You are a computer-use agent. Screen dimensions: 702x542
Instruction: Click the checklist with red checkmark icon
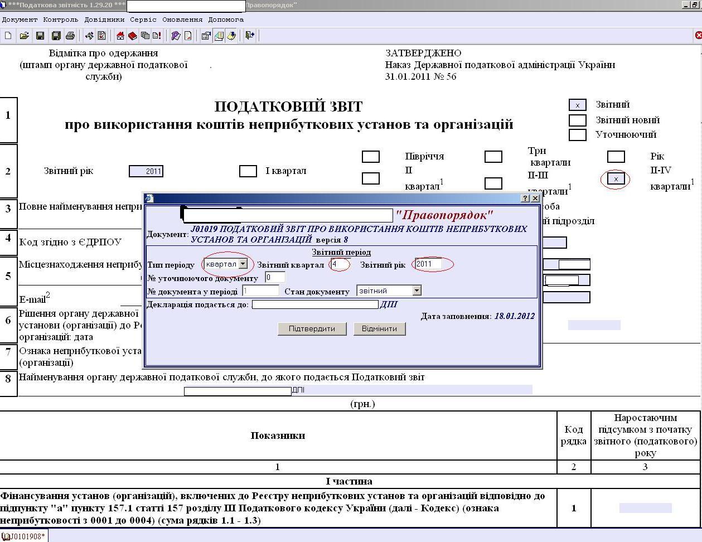tap(101, 36)
